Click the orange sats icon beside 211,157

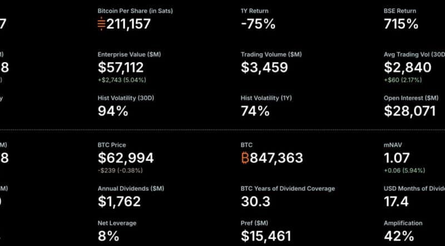(x=101, y=23)
